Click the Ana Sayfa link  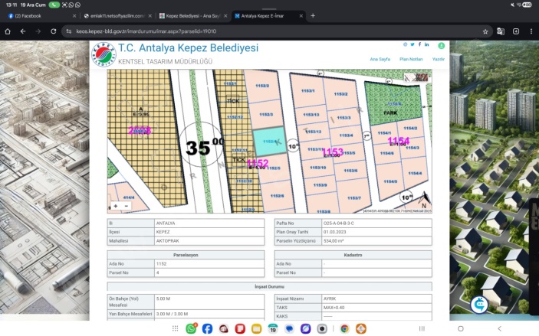pyautogui.click(x=380, y=58)
